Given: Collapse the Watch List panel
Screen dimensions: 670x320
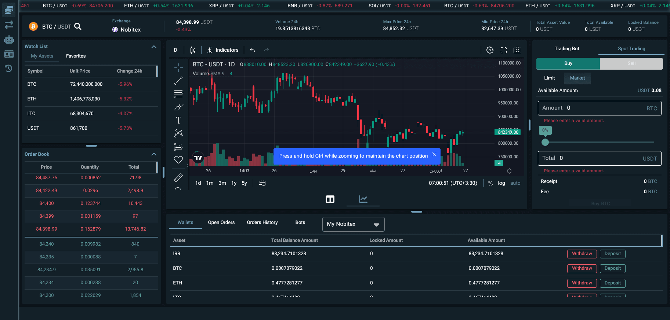Looking at the screenshot, I should [154, 47].
